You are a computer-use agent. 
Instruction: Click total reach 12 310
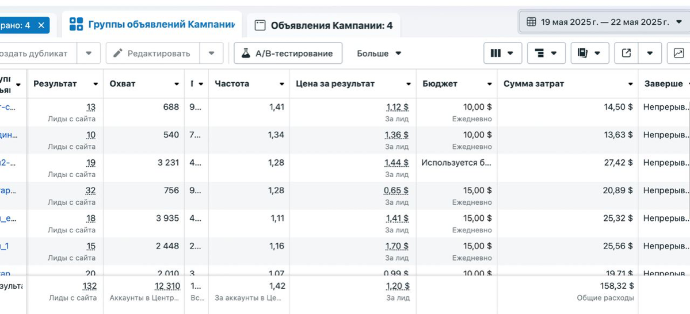tap(167, 286)
